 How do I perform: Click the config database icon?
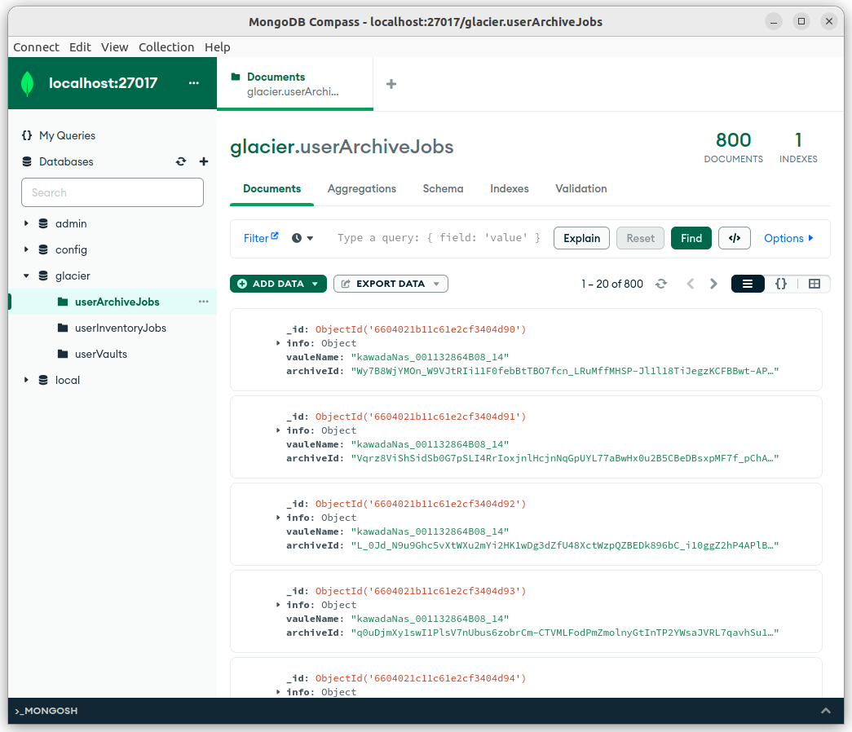pos(43,249)
